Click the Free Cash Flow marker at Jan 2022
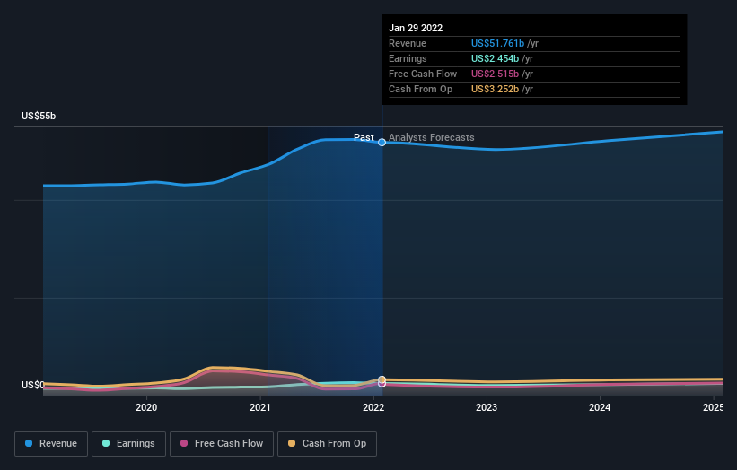 [382, 384]
